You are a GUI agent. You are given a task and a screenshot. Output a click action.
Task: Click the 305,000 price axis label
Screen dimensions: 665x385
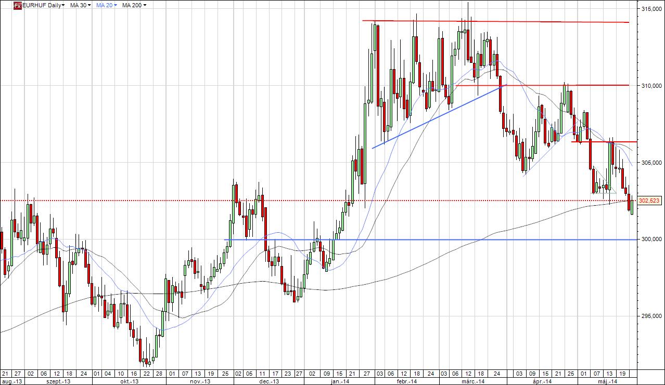[650, 163]
